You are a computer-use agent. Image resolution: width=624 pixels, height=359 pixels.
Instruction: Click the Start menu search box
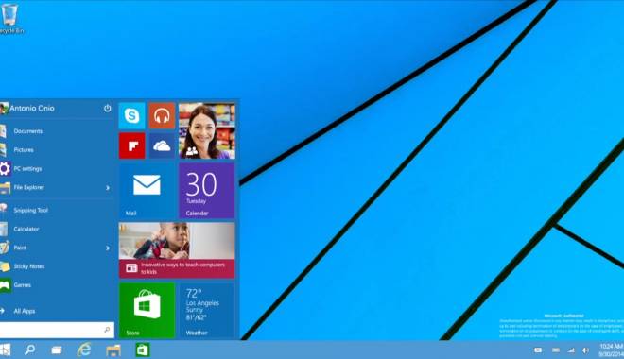[57, 330]
